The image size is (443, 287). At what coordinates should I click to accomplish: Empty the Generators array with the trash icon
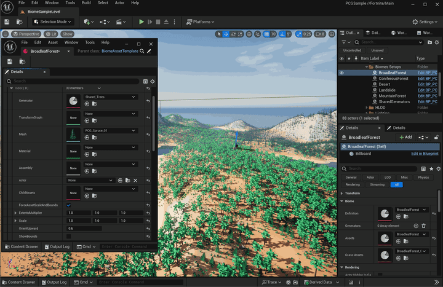click(x=423, y=226)
